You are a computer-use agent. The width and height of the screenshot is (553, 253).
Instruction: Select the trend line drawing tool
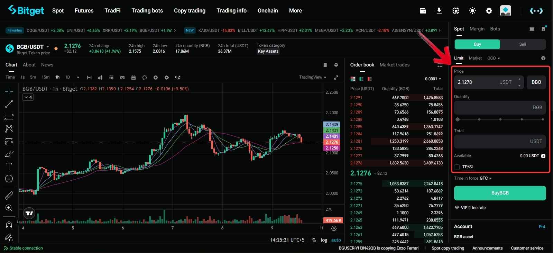[x=9, y=103]
